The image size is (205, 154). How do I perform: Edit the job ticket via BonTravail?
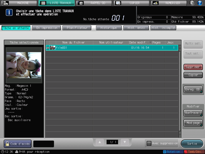pyautogui.click(x=193, y=113)
